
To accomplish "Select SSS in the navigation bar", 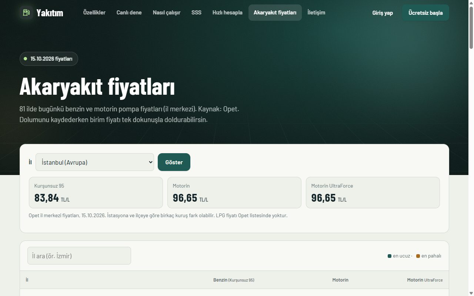I will click(197, 13).
